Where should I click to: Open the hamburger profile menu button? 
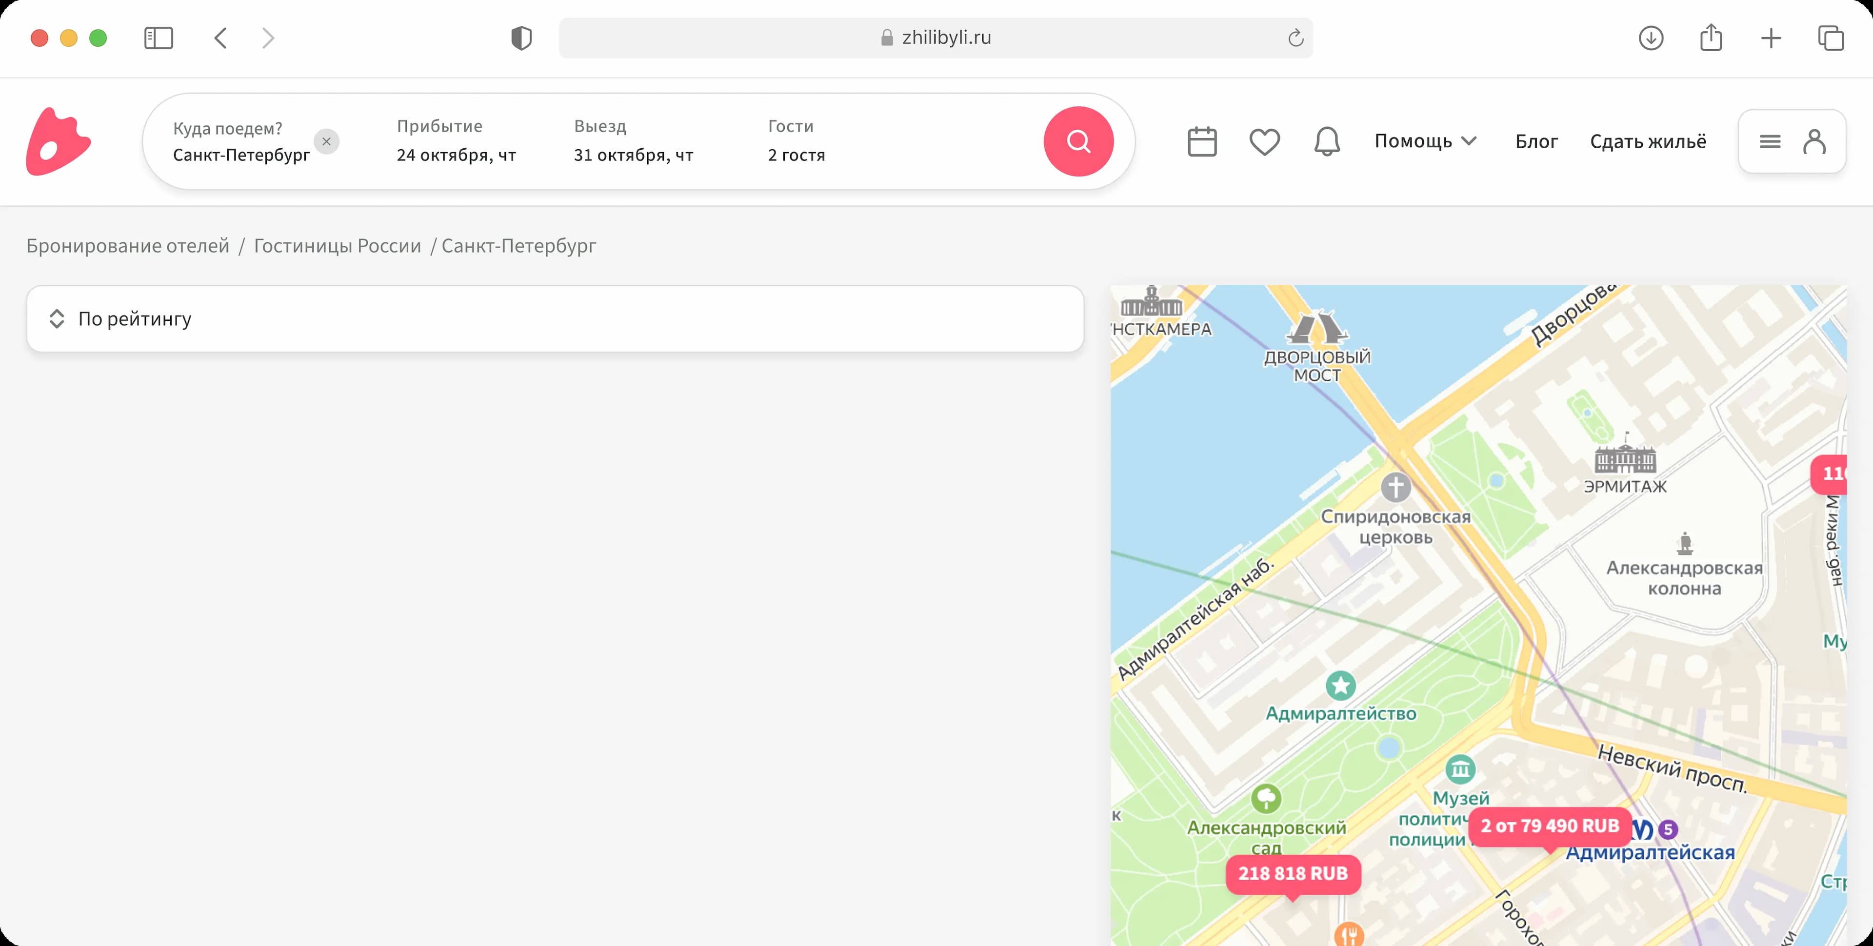pos(1792,141)
